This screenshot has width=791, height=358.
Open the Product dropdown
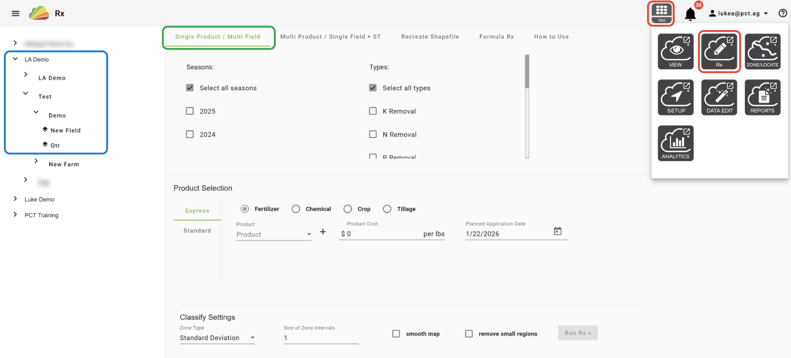tap(273, 234)
